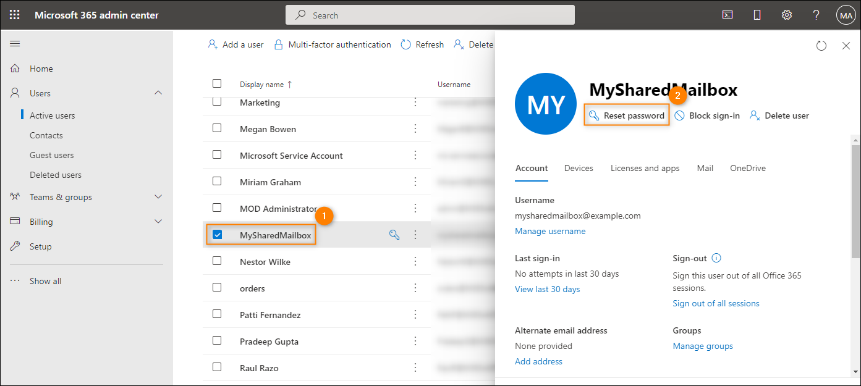Check the Megan Bowen checkbox
This screenshot has height=386, width=861.
click(217, 128)
